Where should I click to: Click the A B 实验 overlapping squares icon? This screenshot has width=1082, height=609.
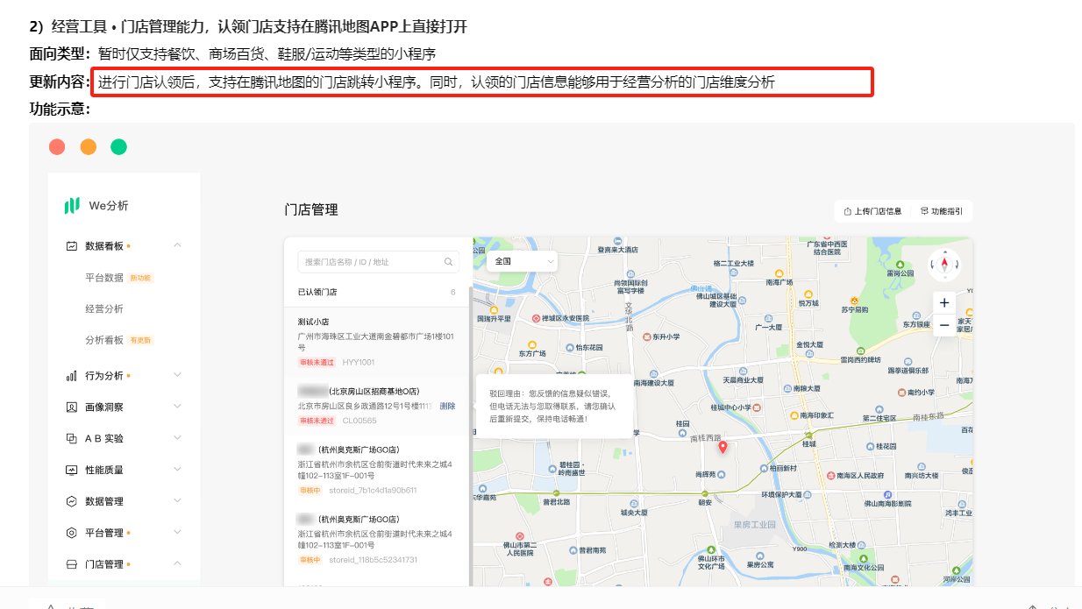point(72,438)
